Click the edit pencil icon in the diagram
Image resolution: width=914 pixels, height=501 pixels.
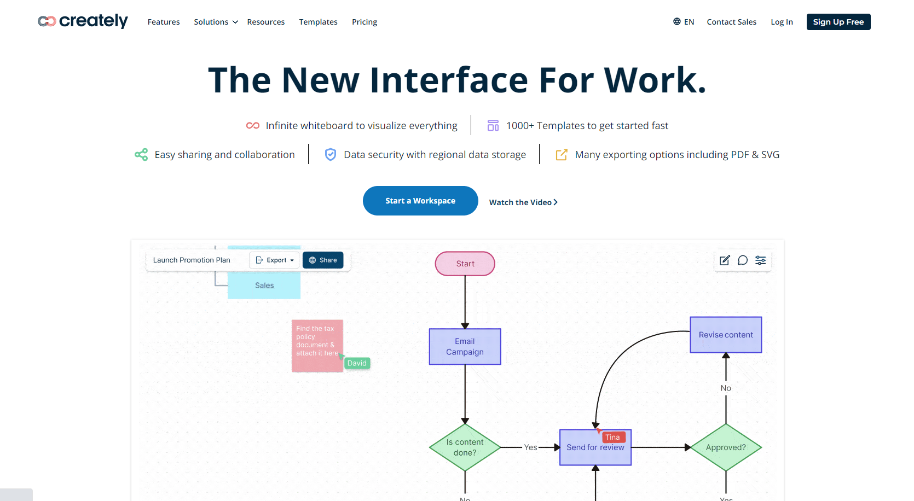coord(725,260)
